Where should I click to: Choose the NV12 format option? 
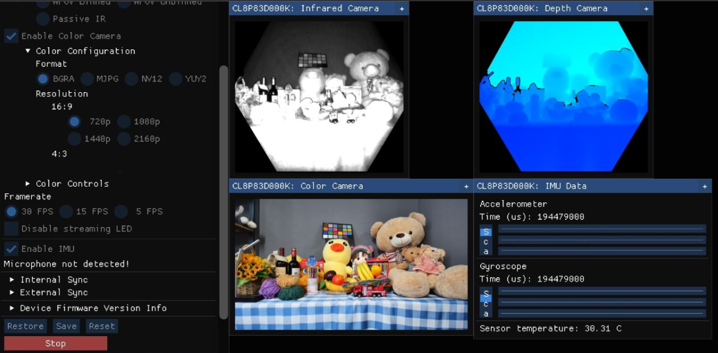(x=132, y=79)
